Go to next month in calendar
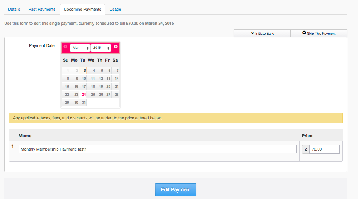 116,47
